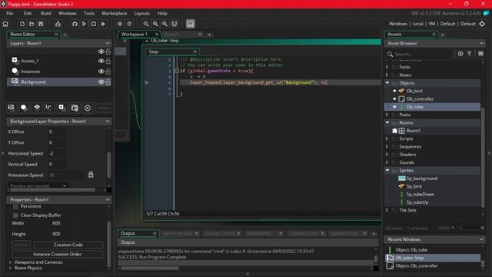
Task: Create executable with the export icon
Action: [58, 24]
